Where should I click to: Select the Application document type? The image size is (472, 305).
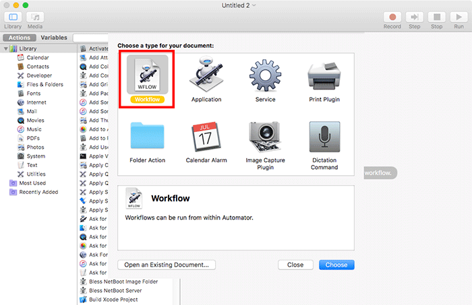[x=206, y=79]
